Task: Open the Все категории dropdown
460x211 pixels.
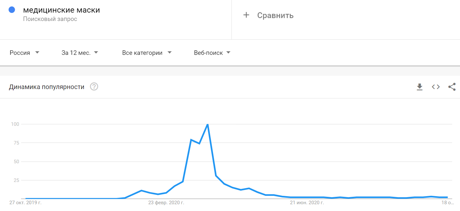Action: [147, 53]
